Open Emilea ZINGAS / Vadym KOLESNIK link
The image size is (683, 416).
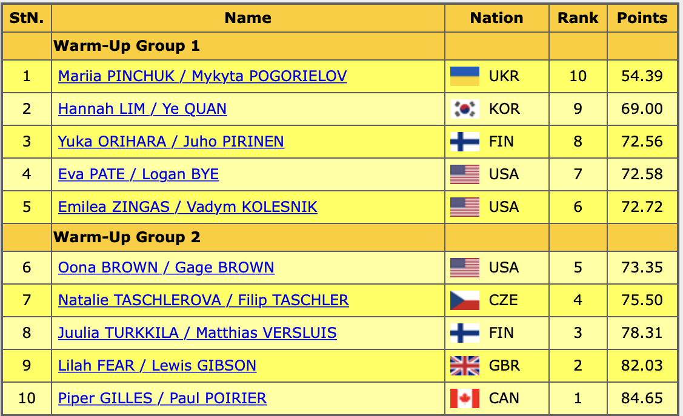[x=187, y=207]
